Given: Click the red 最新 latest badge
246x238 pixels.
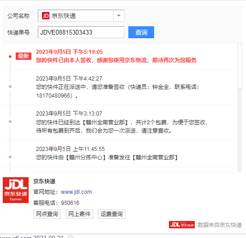Looking at the screenshot, I should (24, 56).
